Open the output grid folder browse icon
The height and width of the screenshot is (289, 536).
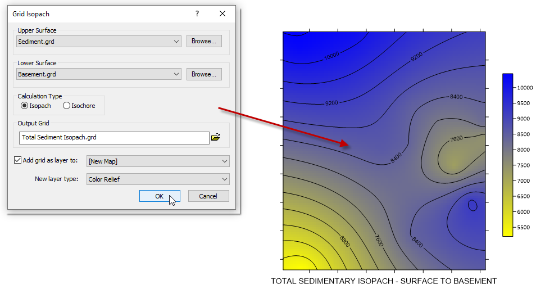click(x=215, y=137)
